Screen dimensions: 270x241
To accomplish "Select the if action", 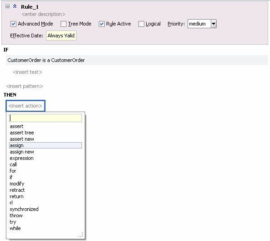I will click(x=46, y=177).
